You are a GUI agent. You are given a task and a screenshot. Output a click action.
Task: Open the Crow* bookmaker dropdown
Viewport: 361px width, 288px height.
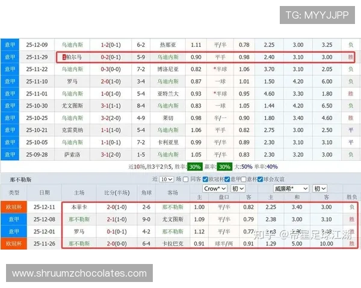215,188
